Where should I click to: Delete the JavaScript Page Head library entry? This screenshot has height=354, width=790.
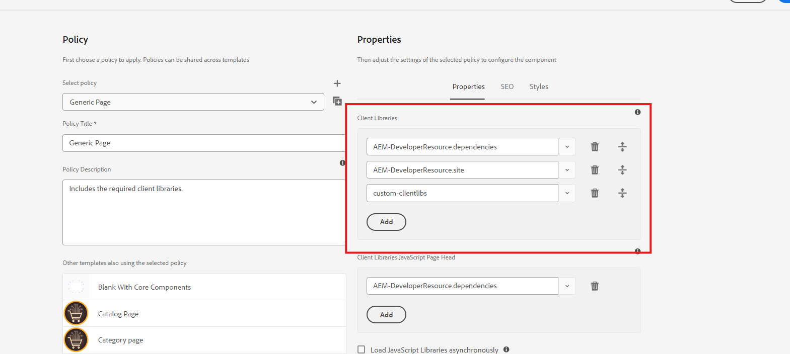(x=595, y=286)
